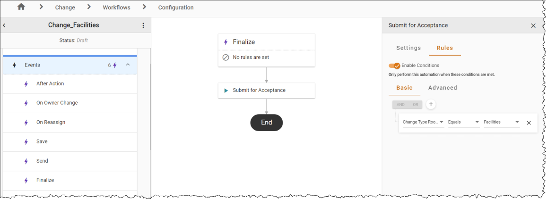Disable the Enable Conditions toggle
547x199 pixels.
(394, 66)
